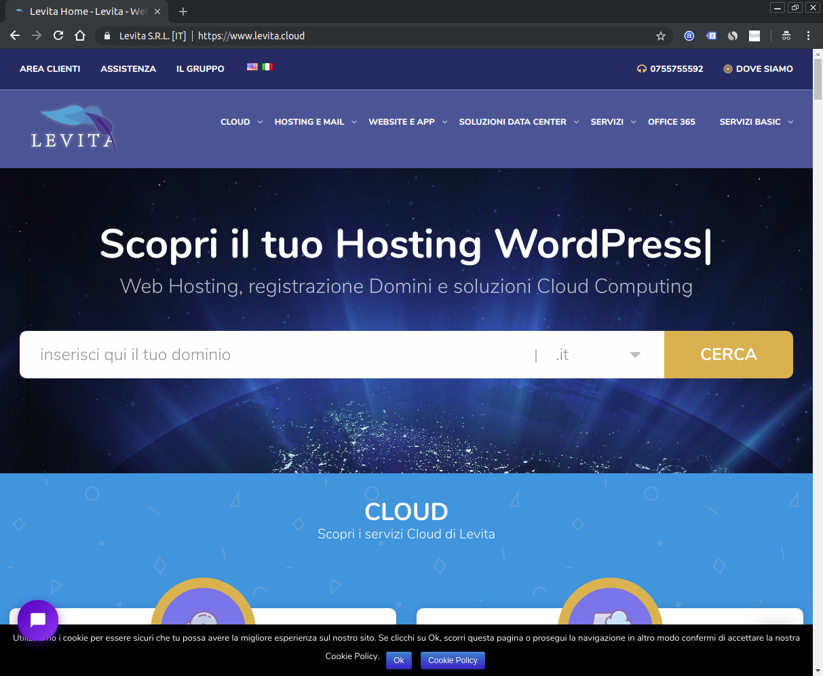
Task: Click chevron next to SOLUZIONI DATA CENTER
Action: (x=576, y=122)
